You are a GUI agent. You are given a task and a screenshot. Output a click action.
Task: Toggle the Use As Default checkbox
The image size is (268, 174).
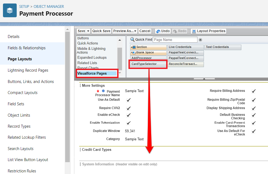coord(128,100)
